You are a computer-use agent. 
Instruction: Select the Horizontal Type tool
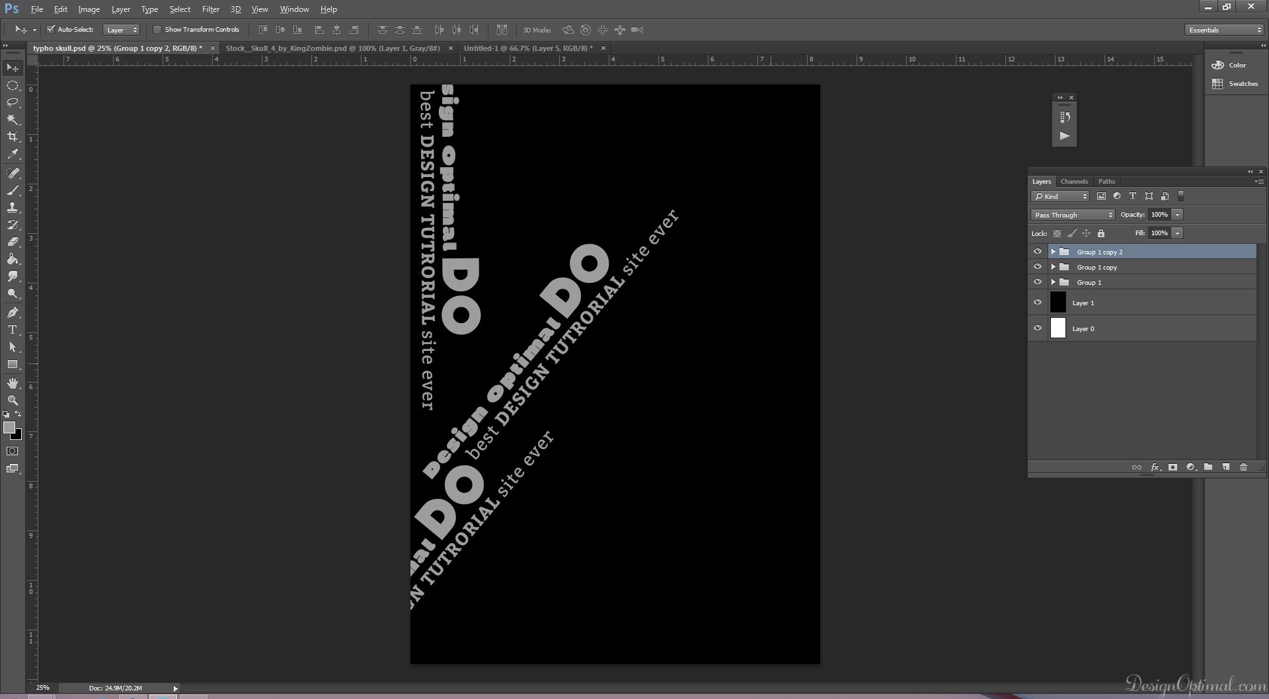(x=13, y=330)
